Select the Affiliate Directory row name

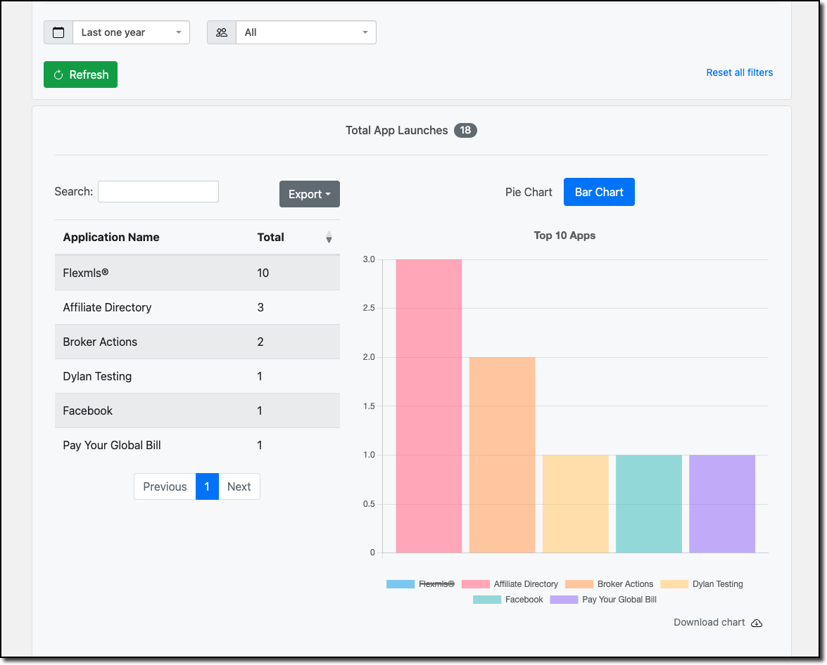tap(107, 307)
